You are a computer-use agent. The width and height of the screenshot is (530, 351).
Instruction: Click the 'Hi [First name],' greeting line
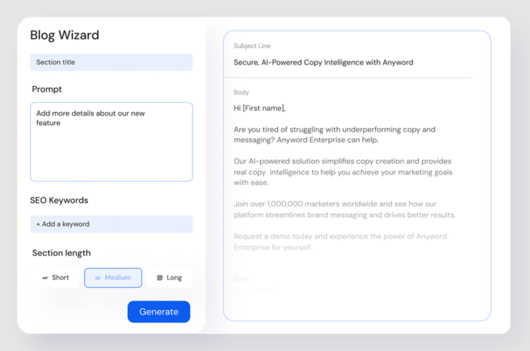tap(259, 108)
